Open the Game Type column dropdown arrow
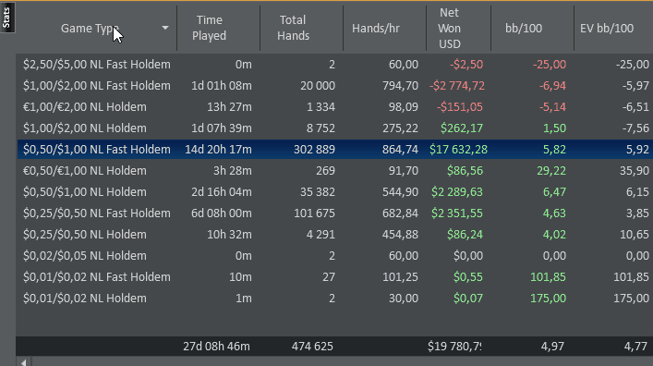 [x=165, y=28]
